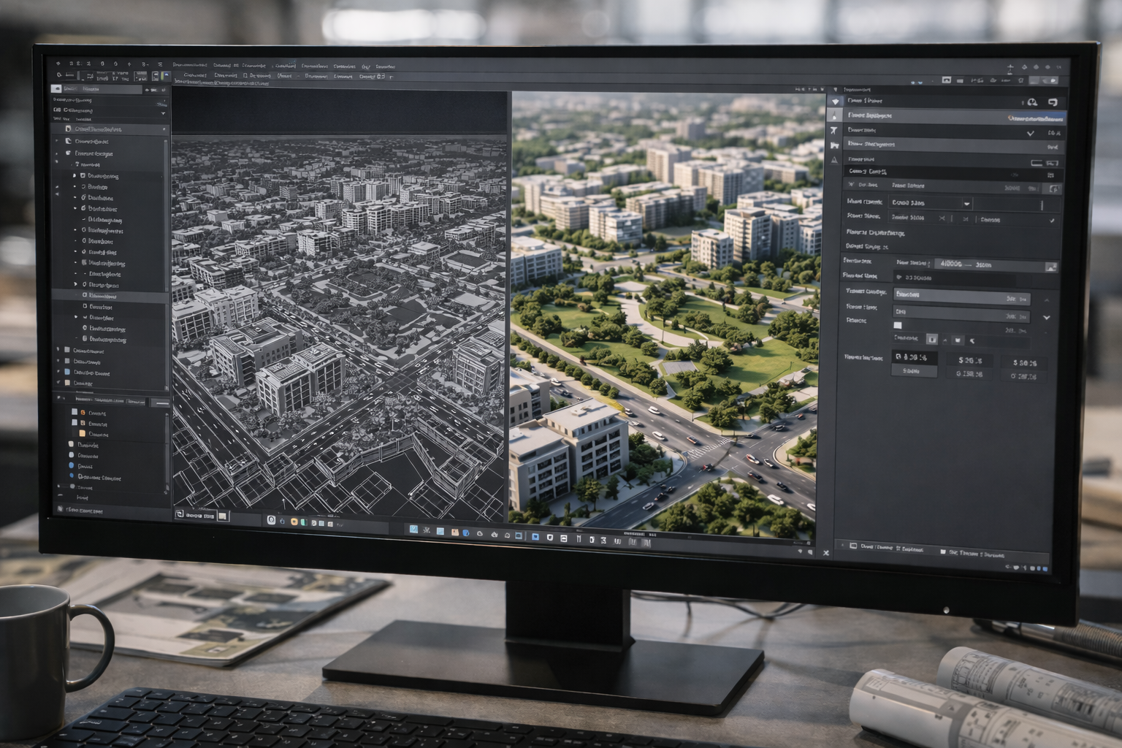Open the warning triangle tab icon
The height and width of the screenshot is (748, 1122).
tap(835, 160)
